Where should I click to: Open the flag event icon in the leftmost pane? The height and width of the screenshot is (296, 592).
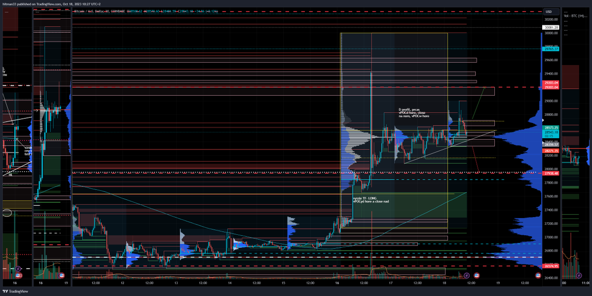pos(19,275)
